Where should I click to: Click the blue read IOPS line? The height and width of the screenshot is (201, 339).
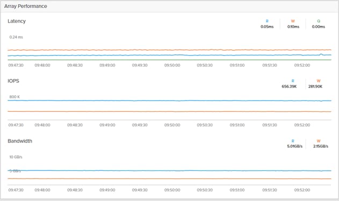coord(170,101)
